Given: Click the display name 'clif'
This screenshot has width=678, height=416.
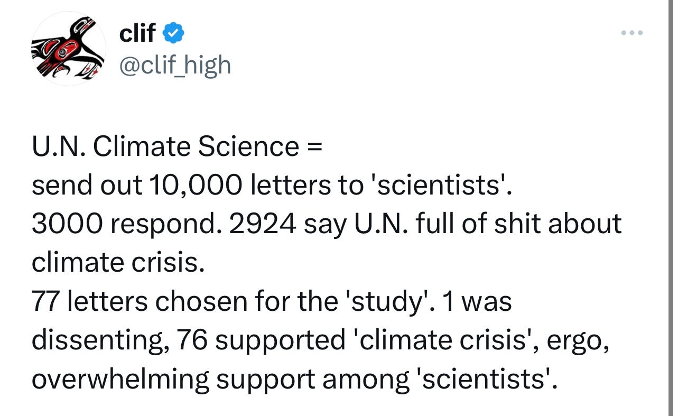Looking at the screenshot, I should pyautogui.click(x=137, y=33).
